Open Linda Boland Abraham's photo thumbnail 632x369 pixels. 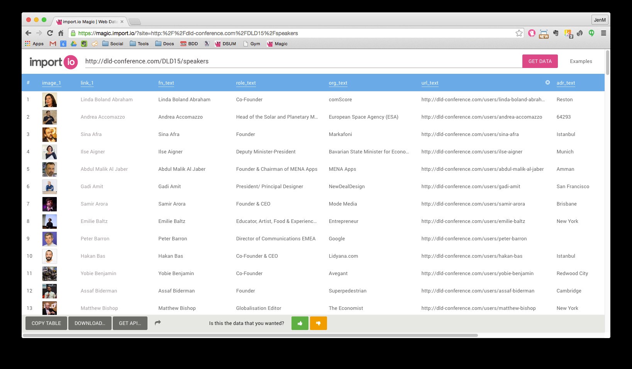49,100
